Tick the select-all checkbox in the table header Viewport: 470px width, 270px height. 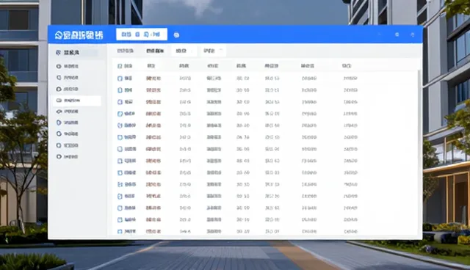120,66
